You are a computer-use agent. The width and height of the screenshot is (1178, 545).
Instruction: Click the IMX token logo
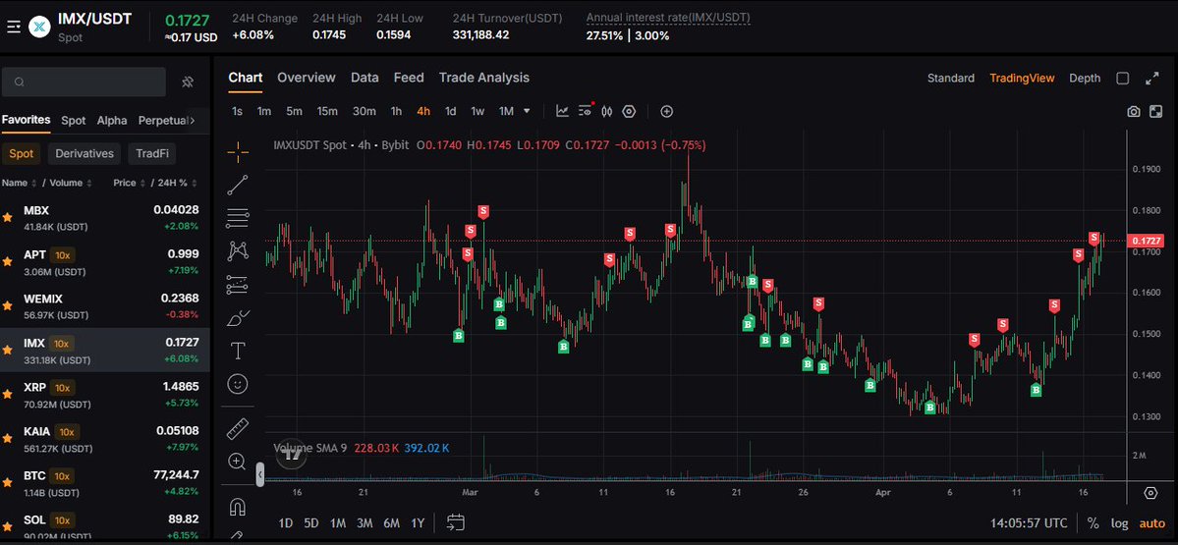pos(39,27)
